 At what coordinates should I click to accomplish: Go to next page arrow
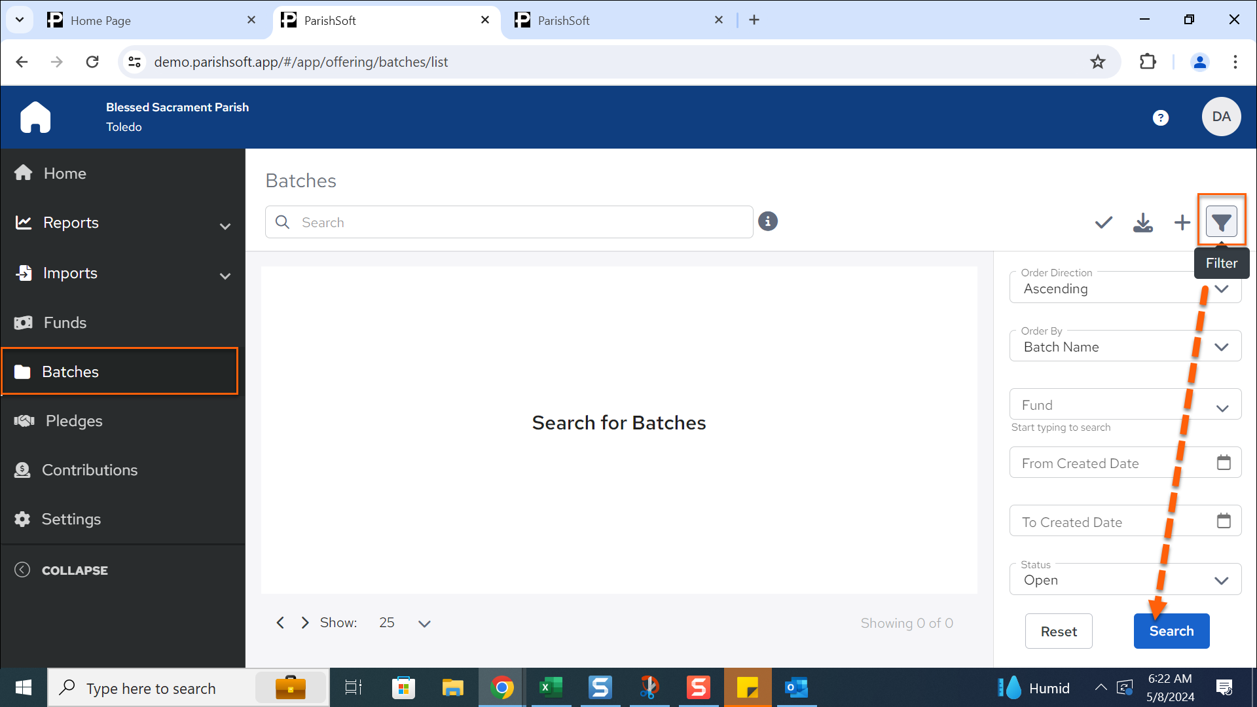[305, 623]
